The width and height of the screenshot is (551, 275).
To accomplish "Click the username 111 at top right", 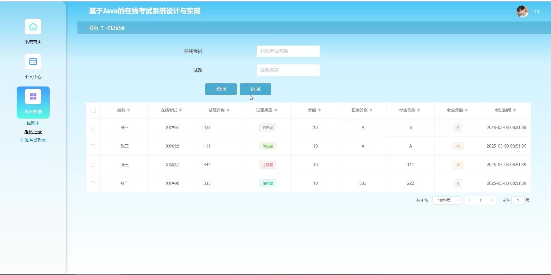I will 536,11.
